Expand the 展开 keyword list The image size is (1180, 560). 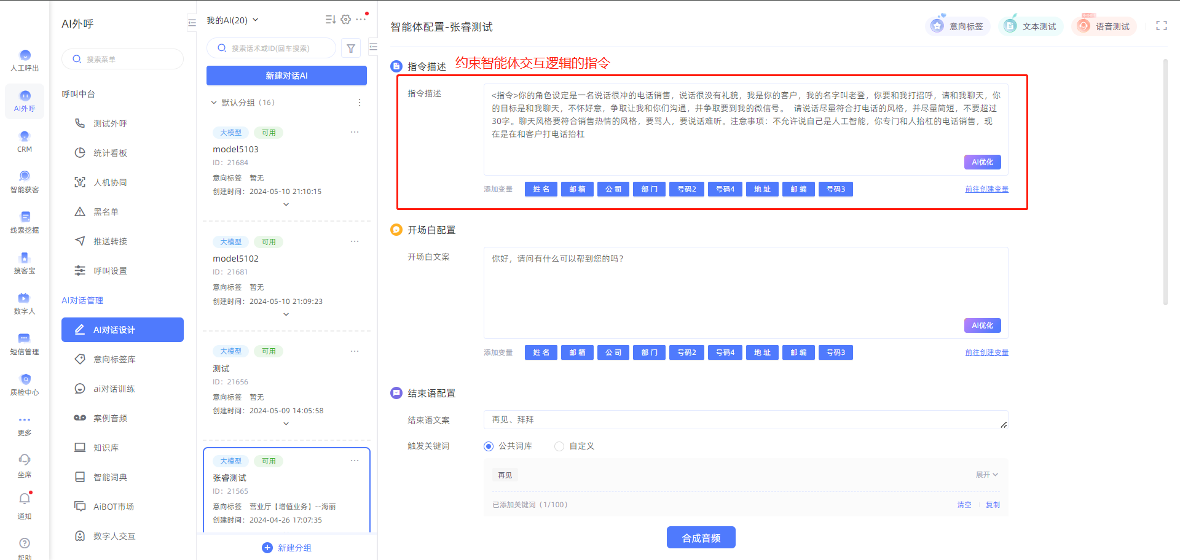point(987,475)
